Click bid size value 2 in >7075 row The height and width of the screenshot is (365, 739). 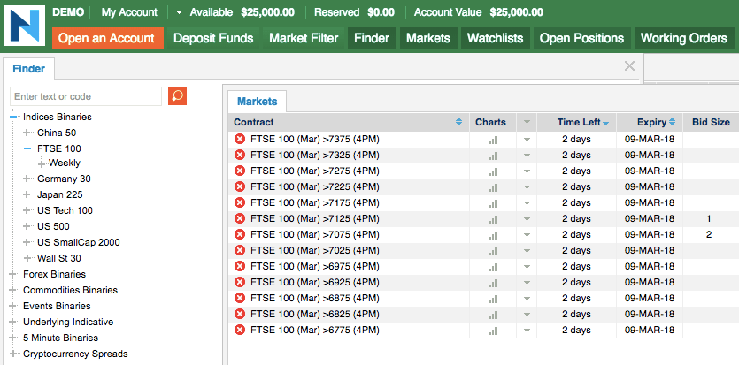[x=709, y=235]
